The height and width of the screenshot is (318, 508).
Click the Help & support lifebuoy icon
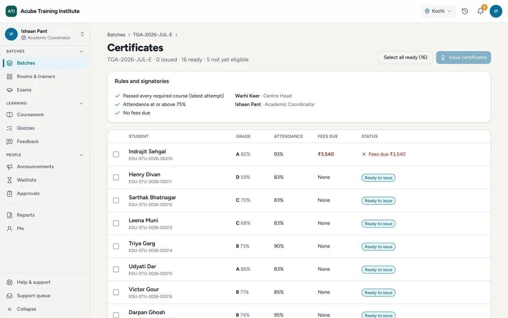coord(9,282)
